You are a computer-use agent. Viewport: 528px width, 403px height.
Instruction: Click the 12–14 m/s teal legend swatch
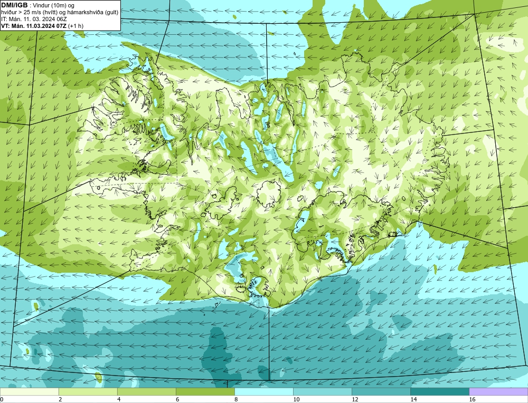pos(381,391)
